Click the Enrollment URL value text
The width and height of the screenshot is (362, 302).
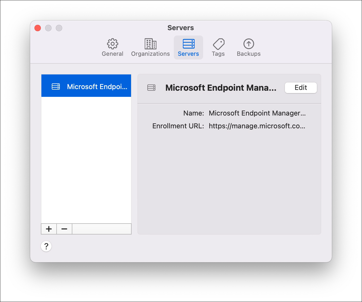click(257, 126)
